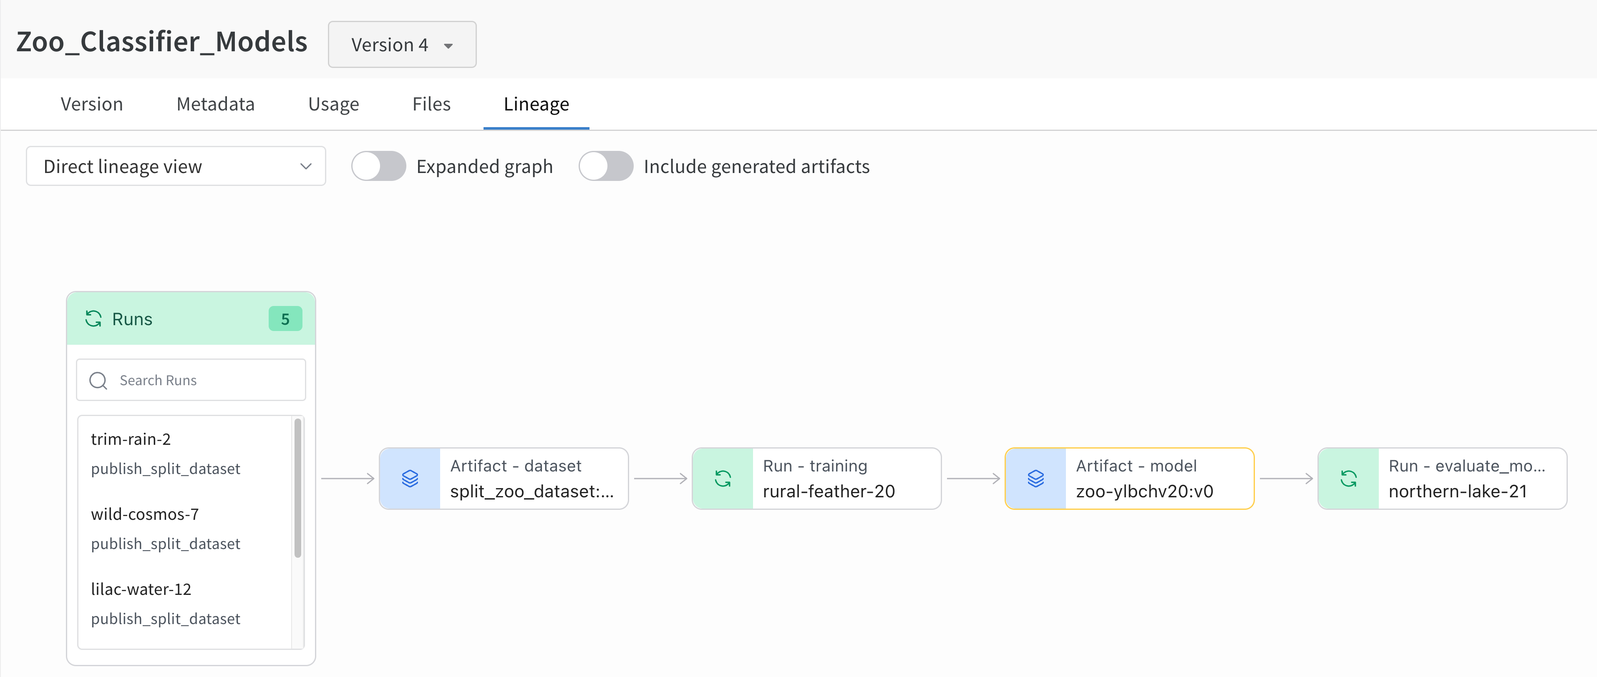Select the model artifact icon on zoo-ylbchv20:v0 node

click(x=1037, y=478)
